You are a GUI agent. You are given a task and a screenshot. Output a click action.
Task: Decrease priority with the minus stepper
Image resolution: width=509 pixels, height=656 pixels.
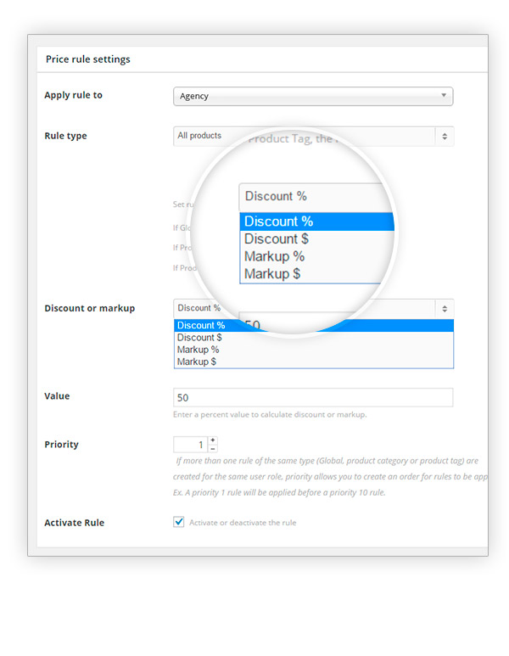coord(212,448)
